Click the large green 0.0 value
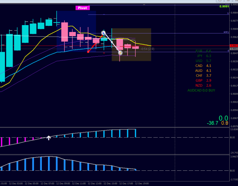The height and width of the screenshot is (186, 238). point(224,118)
